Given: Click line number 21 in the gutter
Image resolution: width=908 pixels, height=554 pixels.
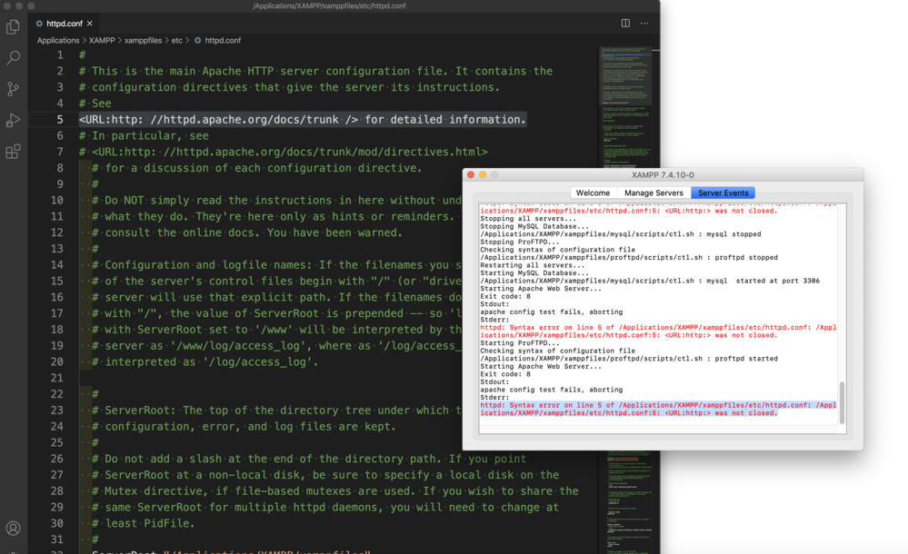Looking at the screenshot, I should click(x=56, y=378).
